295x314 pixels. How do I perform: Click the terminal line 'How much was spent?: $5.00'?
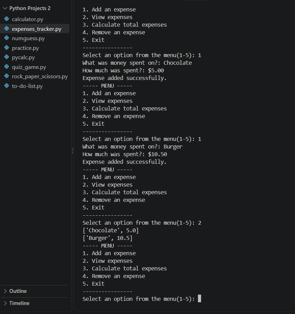click(x=123, y=71)
